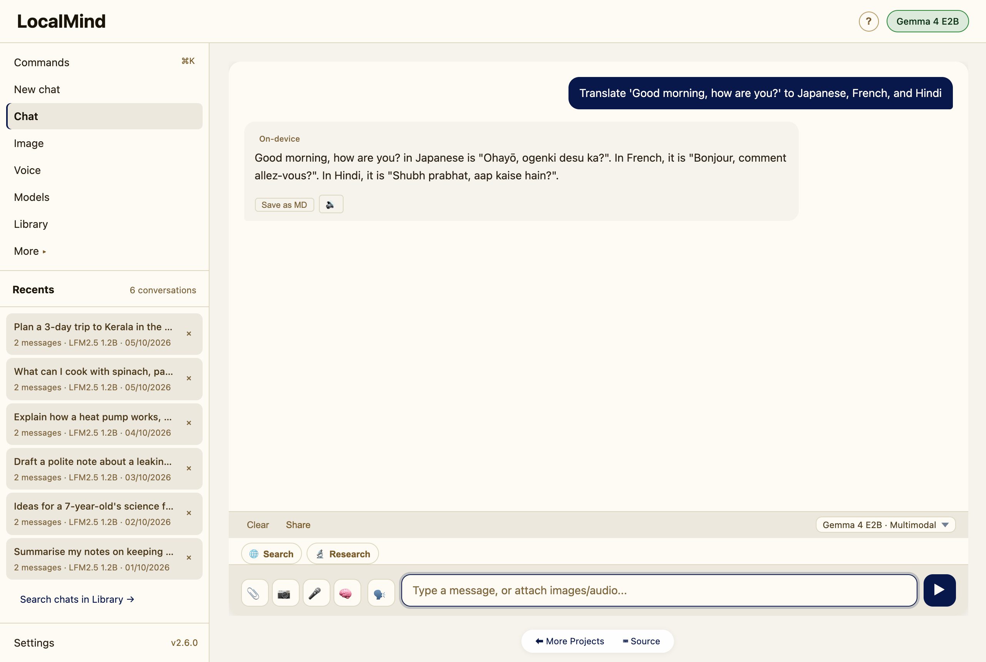Open More Projects link
986x662 pixels.
pyautogui.click(x=570, y=641)
